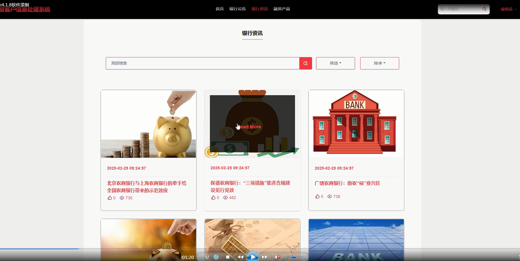Toggle shuffle in the media player
This screenshot has width=520, height=261.
pyautogui.click(x=207, y=257)
